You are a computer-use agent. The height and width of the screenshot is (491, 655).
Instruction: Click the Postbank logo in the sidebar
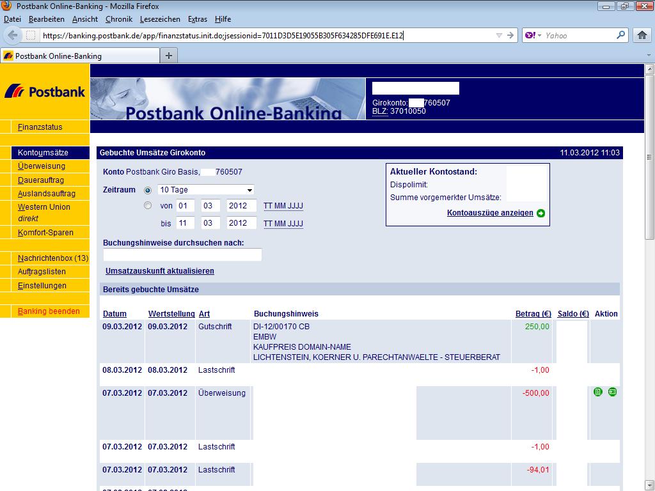45,91
